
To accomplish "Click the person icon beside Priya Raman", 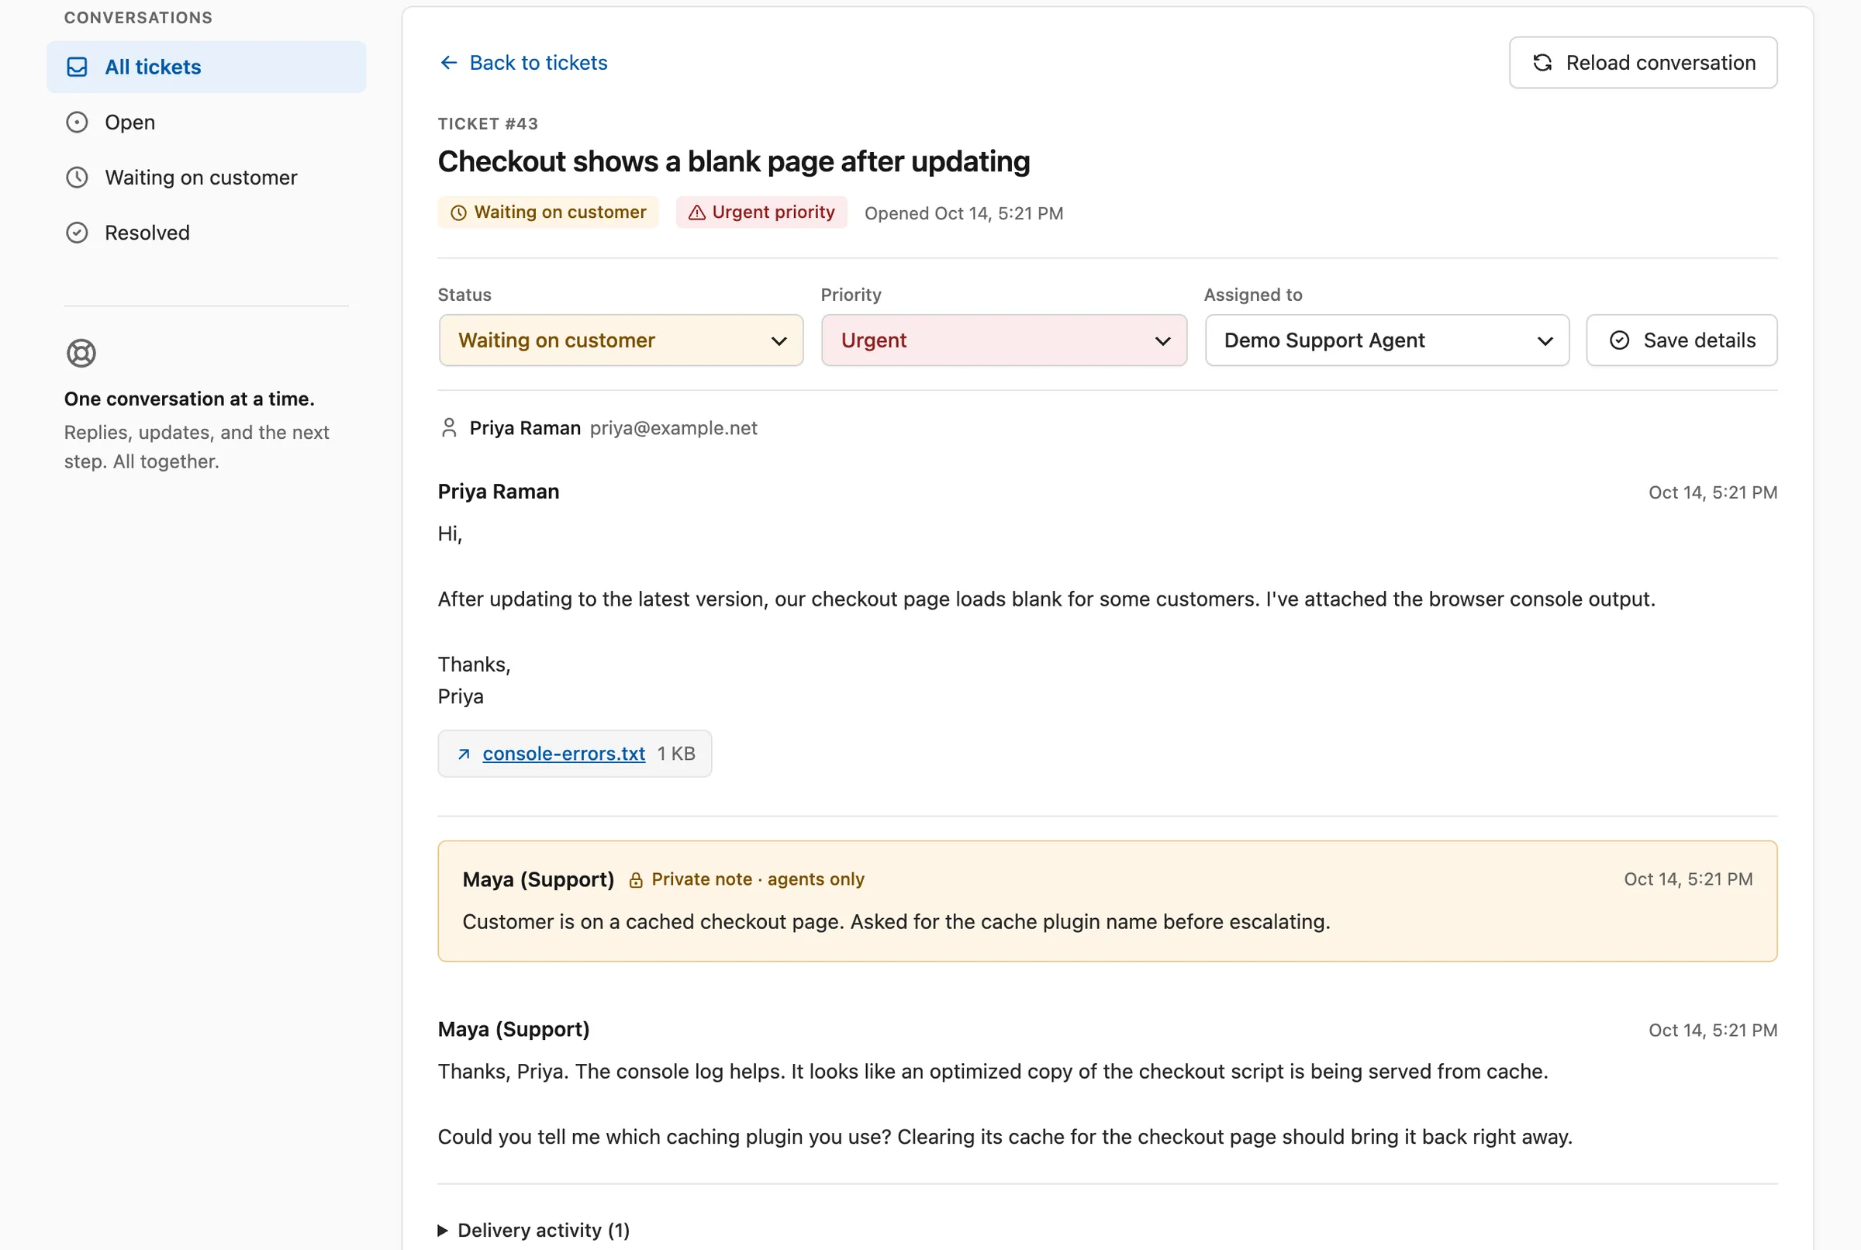I will (449, 428).
